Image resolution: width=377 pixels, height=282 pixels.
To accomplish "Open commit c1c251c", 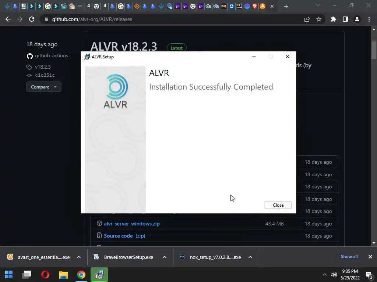I will coord(45,75).
